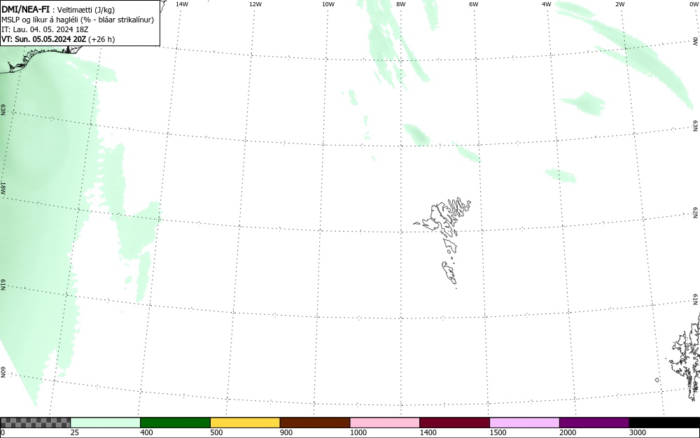The width and height of the screenshot is (700, 438).
Task: Click the 2W longitude label
Action: pyautogui.click(x=619, y=4)
